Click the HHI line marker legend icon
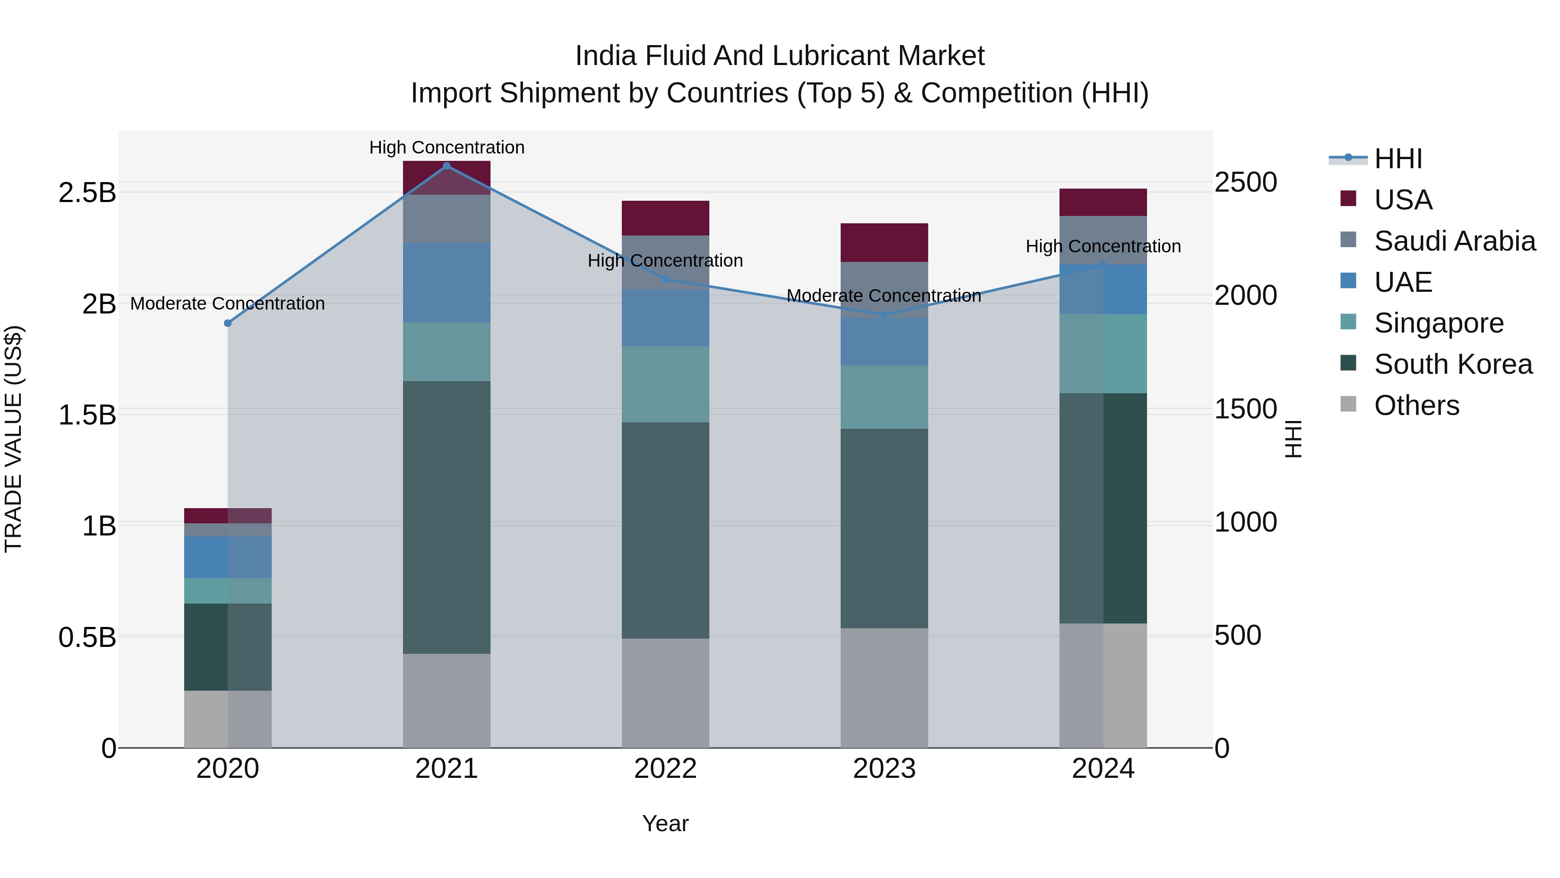 pos(1348,158)
